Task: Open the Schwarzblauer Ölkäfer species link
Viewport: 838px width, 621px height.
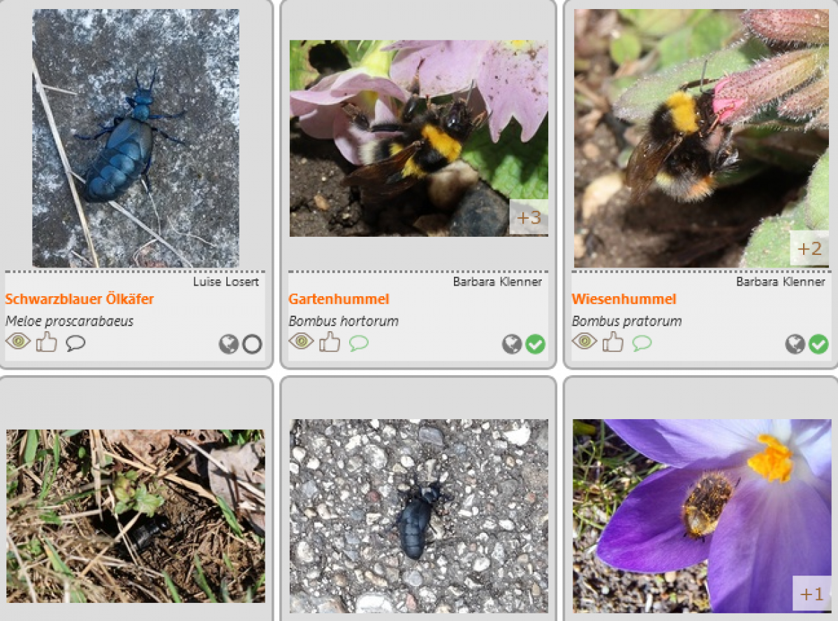Action: pyautogui.click(x=80, y=299)
